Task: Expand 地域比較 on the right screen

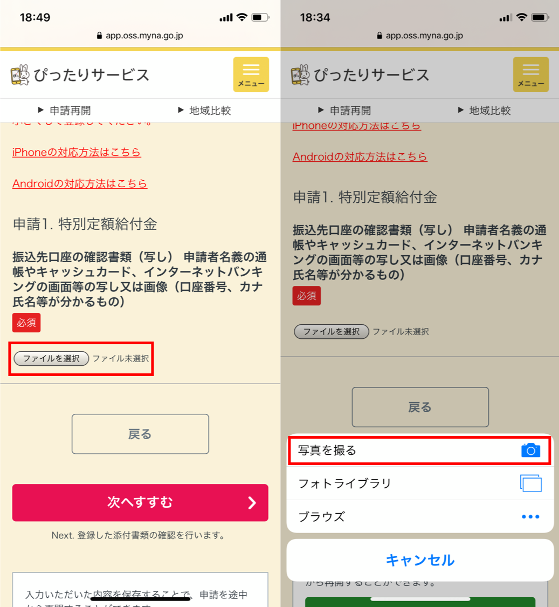Action: pyautogui.click(x=484, y=110)
